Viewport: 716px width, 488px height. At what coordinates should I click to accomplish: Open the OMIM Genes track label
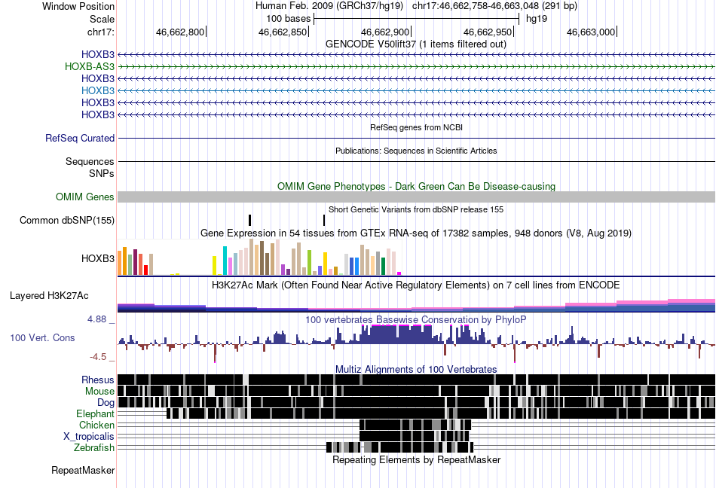pos(85,197)
